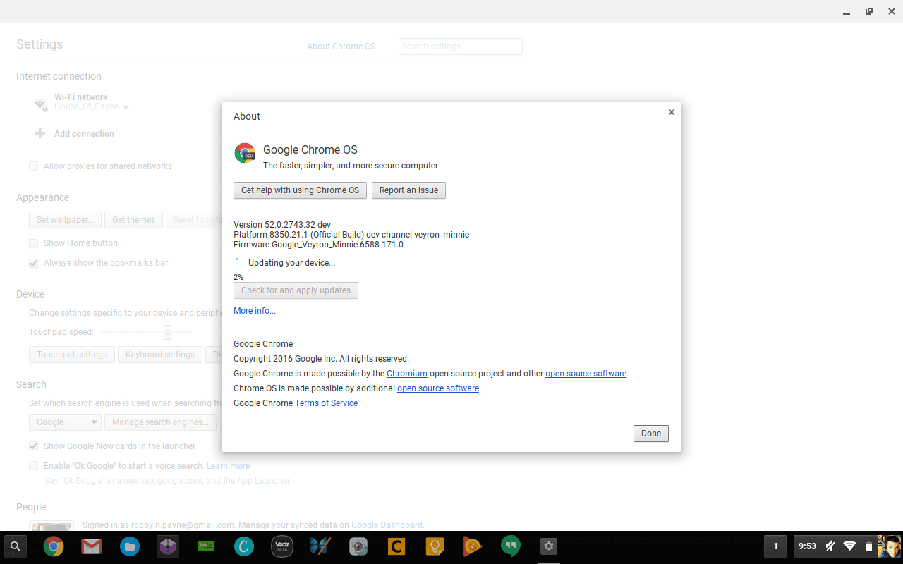Toggle Always show the bookmarks bar
903x564 pixels.
(x=33, y=263)
